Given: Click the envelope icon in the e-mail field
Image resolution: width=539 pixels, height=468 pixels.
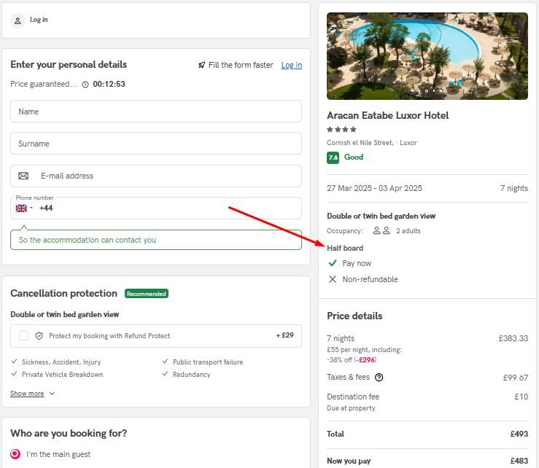Looking at the screenshot, I should pos(23,176).
